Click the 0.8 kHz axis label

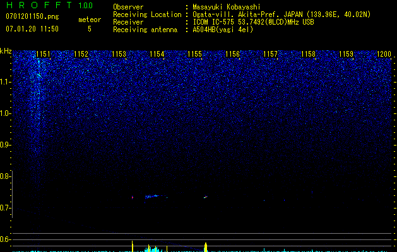coord(5,176)
